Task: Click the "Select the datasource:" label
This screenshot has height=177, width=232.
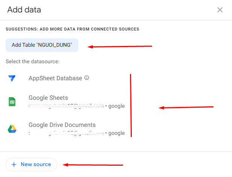Action: pyautogui.click(x=32, y=61)
